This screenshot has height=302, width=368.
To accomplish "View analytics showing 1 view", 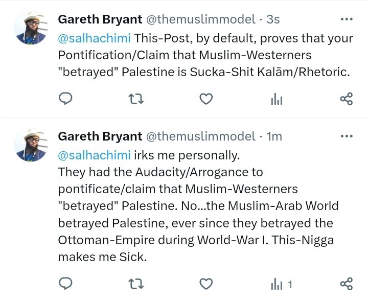I will 281,284.
